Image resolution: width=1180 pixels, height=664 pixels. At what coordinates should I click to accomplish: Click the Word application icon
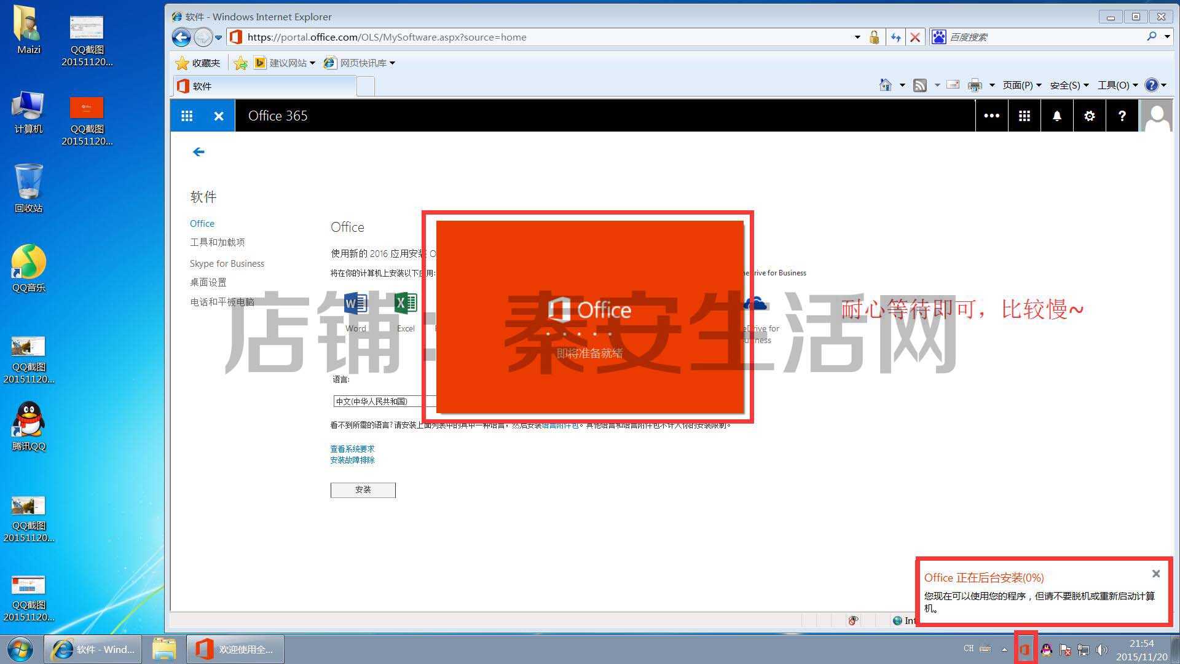(x=355, y=304)
